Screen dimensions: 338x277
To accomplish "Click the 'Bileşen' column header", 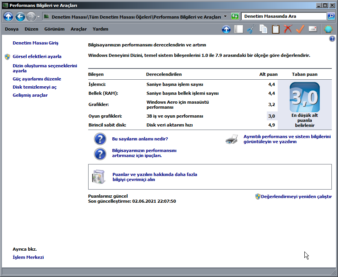I will tap(96, 74).
